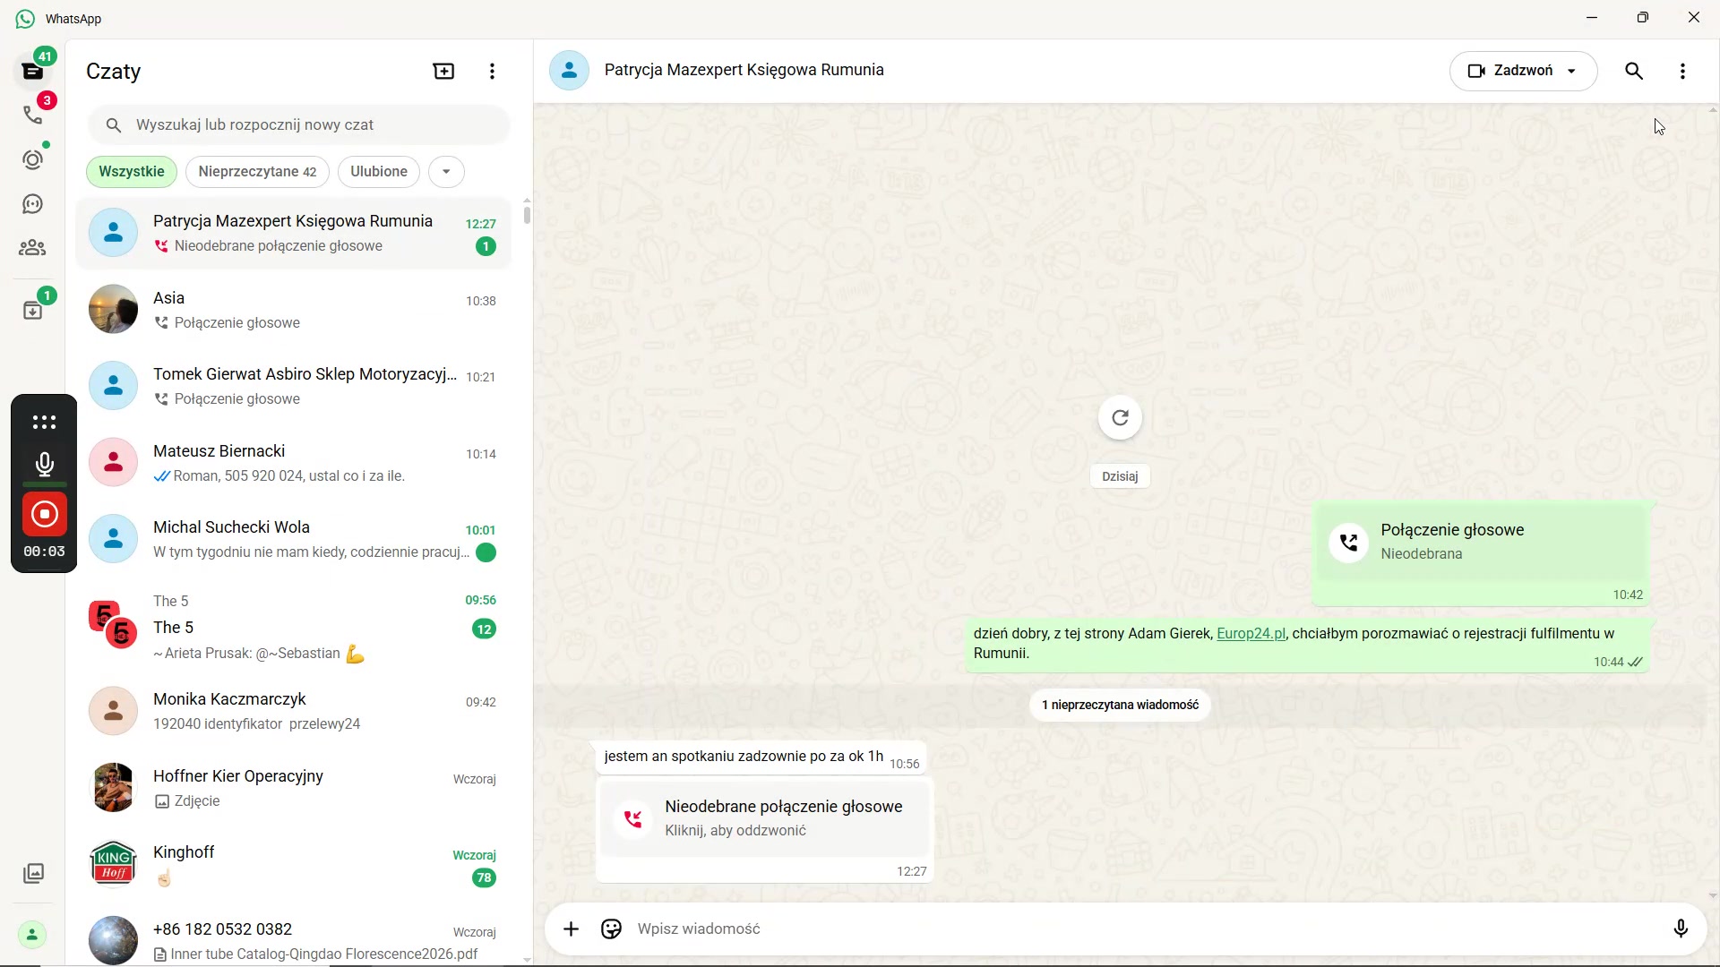
Task: Record a voice message with microphone
Action: 1681,929
